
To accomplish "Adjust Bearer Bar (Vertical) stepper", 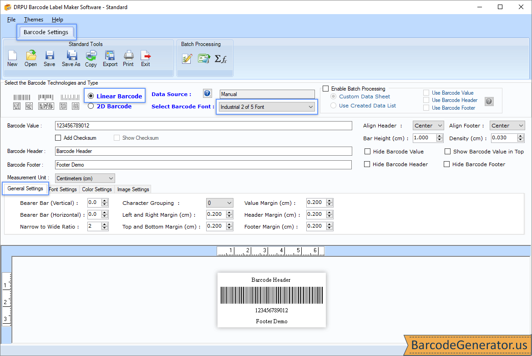I will click(x=105, y=203).
